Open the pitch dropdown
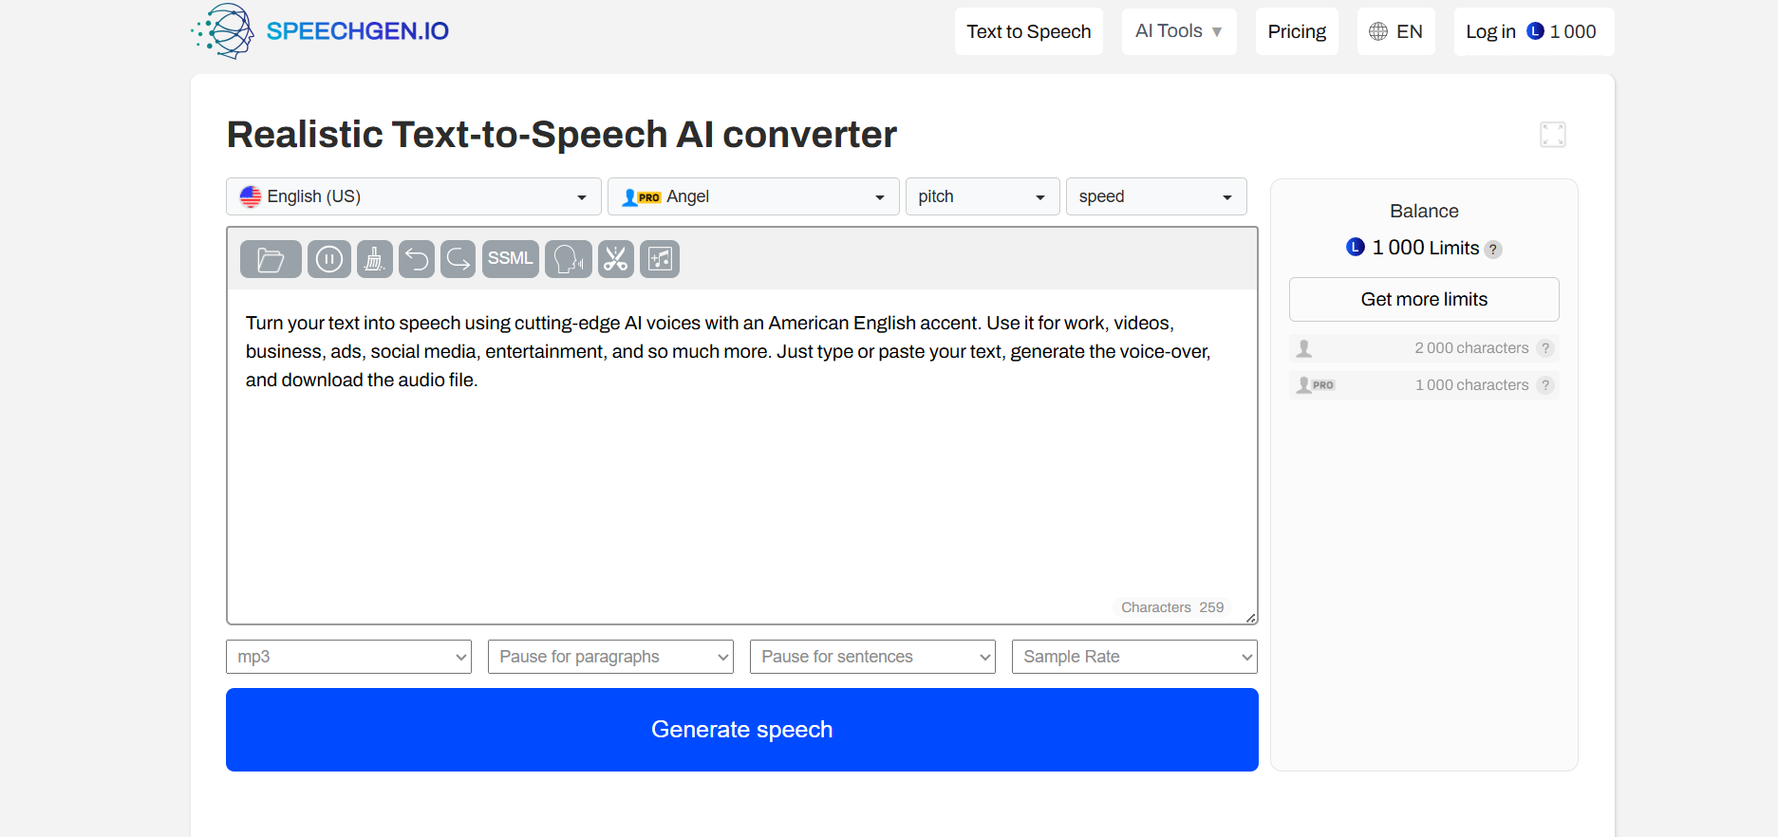1778x837 pixels. (982, 196)
